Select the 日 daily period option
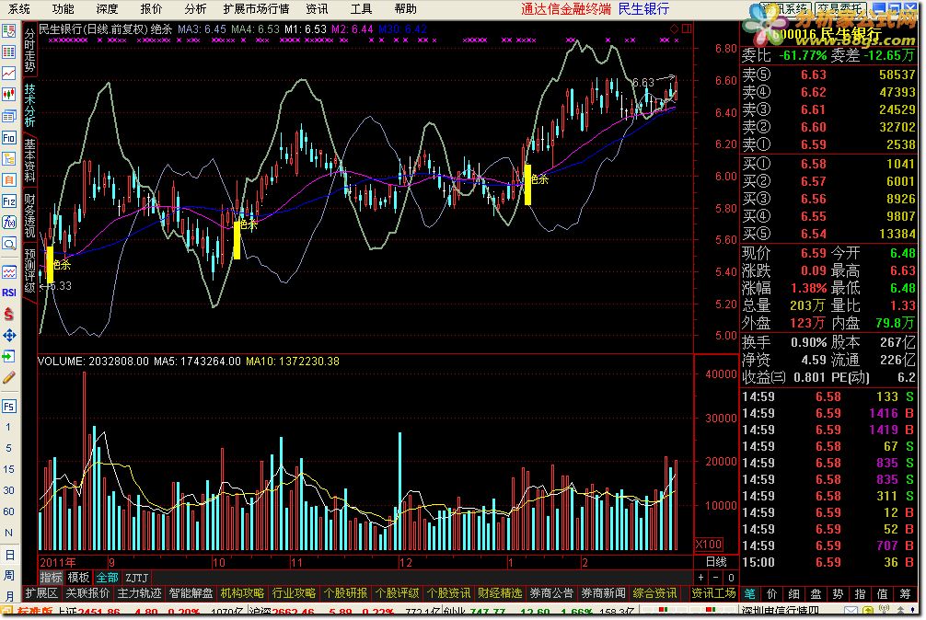The image size is (926, 620). tap(9, 555)
